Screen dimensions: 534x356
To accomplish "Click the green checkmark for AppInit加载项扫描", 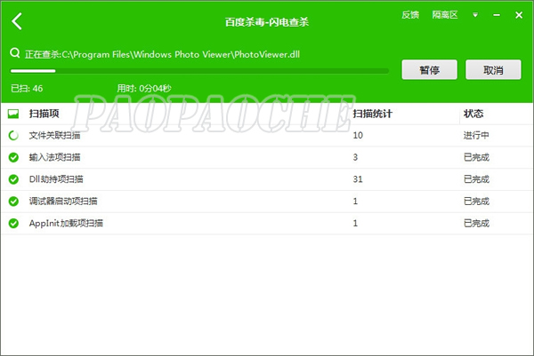I will (13, 223).
